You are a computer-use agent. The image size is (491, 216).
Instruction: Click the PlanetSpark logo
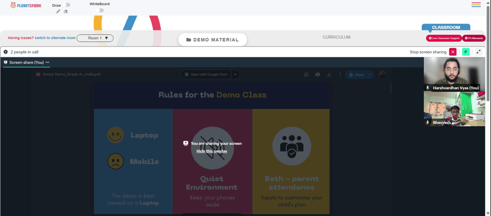click(x=26, y=5)
